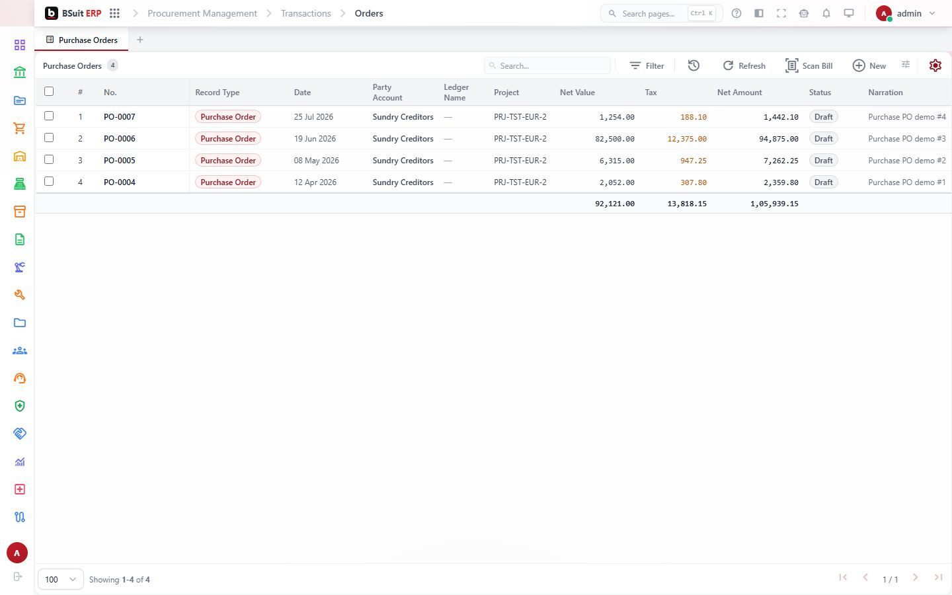Click the logout icon at sidebar bottom
The width and height of the screenshot is (952, 595).
tap(18, 576)
